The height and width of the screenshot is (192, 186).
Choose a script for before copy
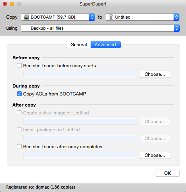click(155, 74)
